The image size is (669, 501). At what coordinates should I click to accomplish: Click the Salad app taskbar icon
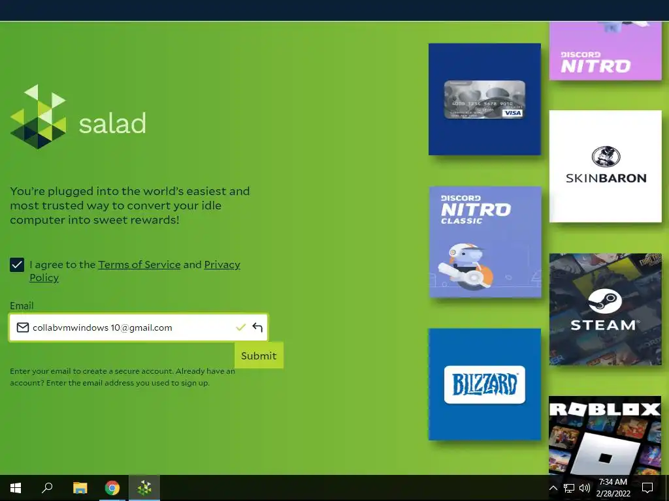click(x=144, y=488)
